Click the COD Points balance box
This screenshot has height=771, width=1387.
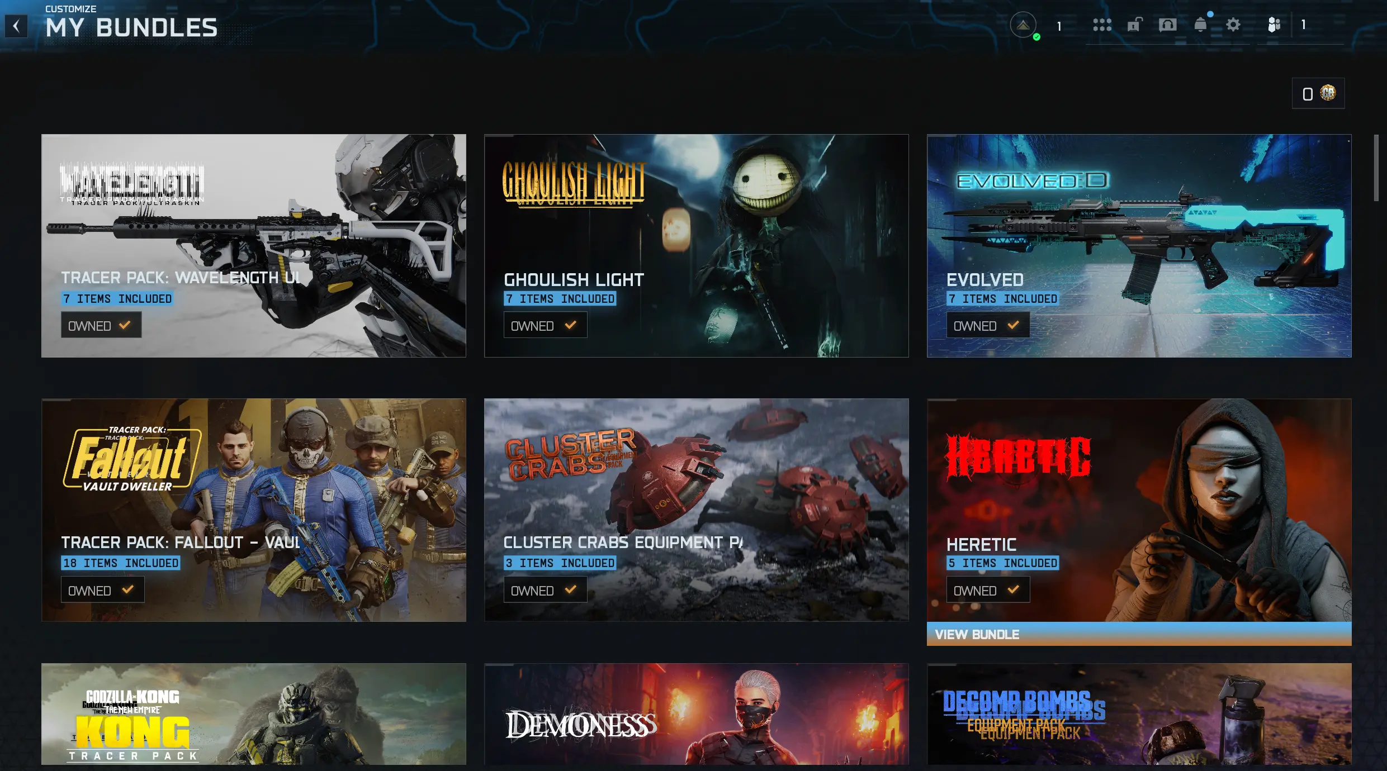click(x=1318, y=93)
